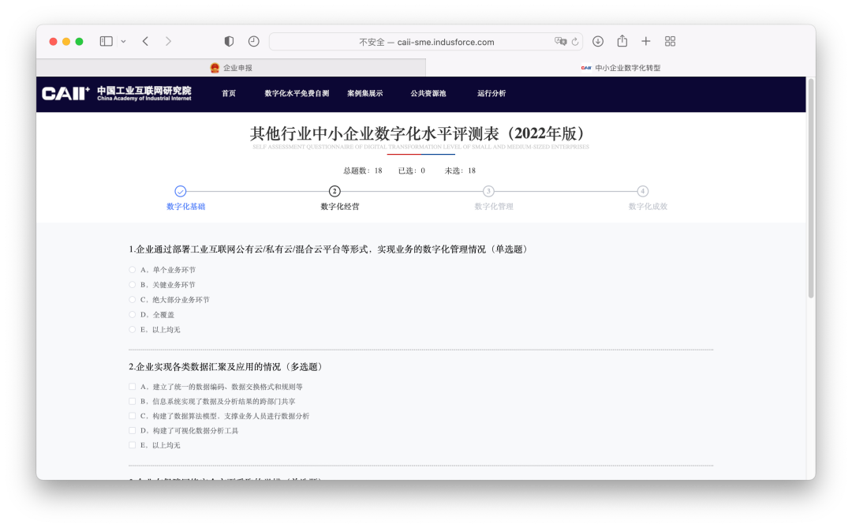The width and height of the screenshot is (852, 528).
Task: Toggle the sidebar icon in Safari
Action: pos(106,40)
